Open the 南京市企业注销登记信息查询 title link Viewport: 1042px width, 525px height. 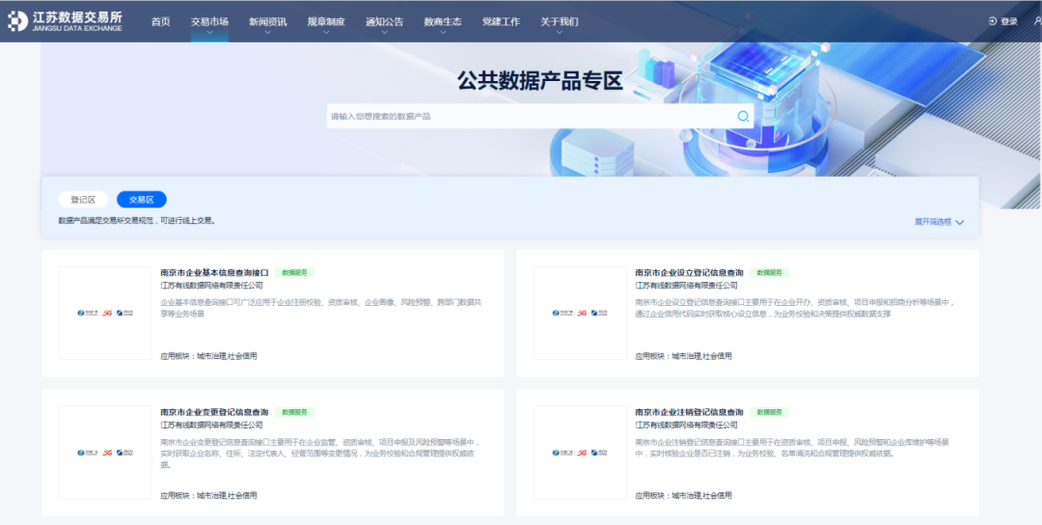(689, 412)
